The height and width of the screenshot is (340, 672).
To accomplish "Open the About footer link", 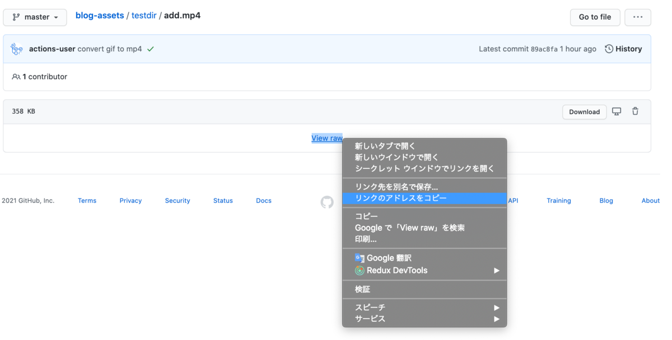I will pyautogui.click(x=651, y=201).
